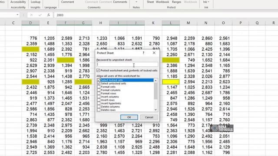Select the cell containing 2,570

click(118, 136)
